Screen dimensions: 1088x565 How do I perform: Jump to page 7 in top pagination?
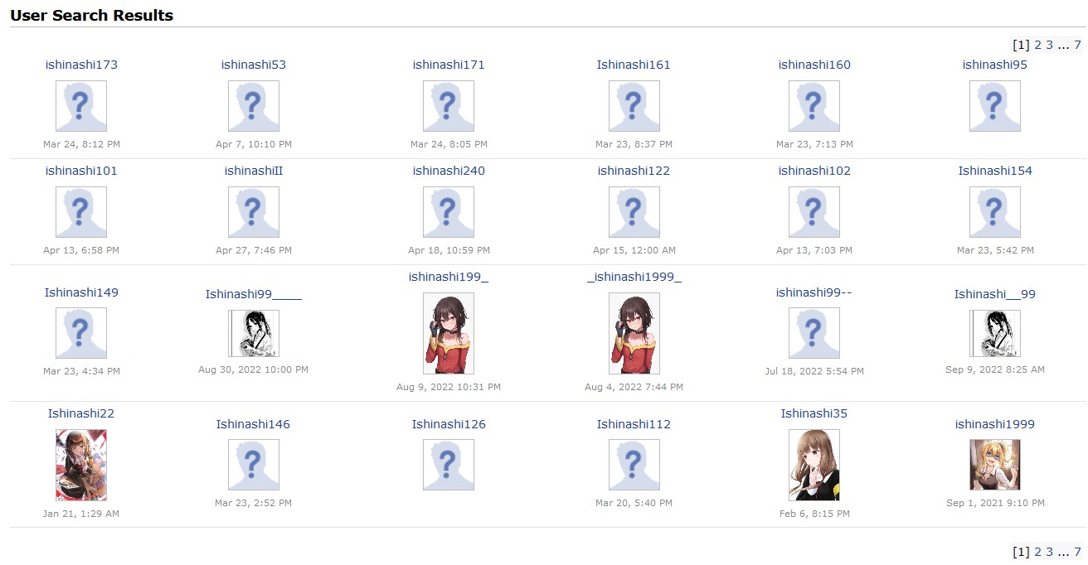[1078, 45]
